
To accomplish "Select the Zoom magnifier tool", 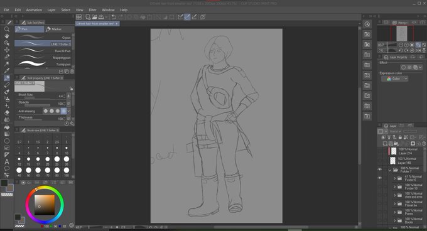I will [x=7, y=29].
